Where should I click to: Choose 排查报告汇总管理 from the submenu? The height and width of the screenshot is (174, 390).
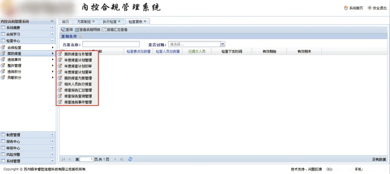[78, 90]
